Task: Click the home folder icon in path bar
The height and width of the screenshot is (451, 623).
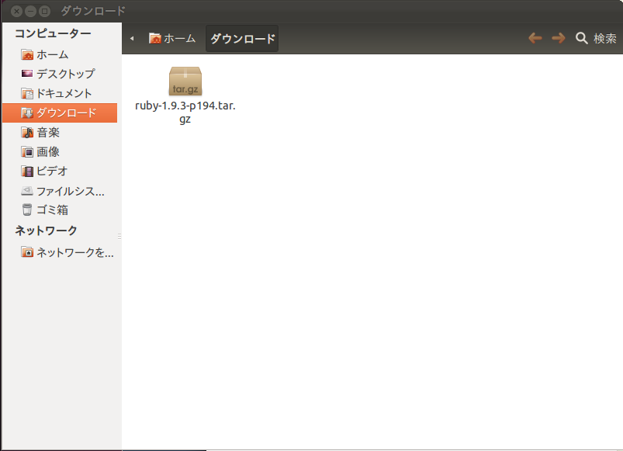Action: pyautogui.click(x=155, y=38)
